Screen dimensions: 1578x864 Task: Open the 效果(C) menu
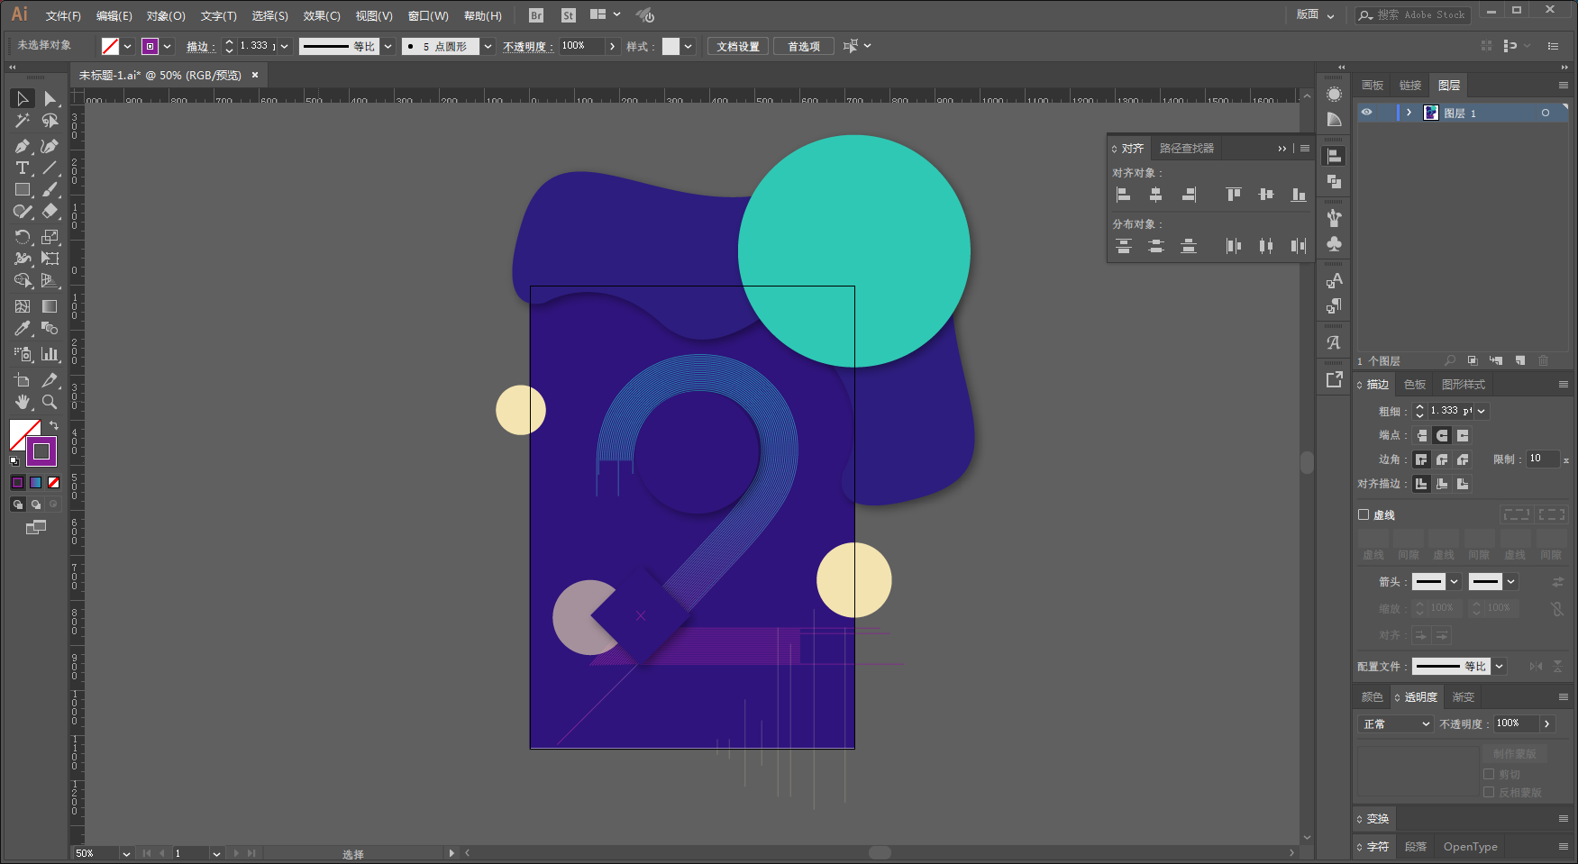(x=322, y=15)
